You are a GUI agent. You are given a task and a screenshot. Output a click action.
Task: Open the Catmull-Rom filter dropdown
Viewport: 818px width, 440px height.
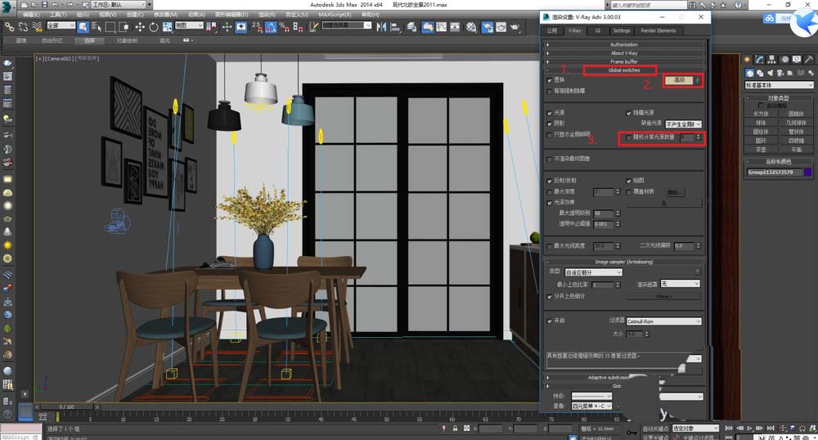[x=663, y=321]
